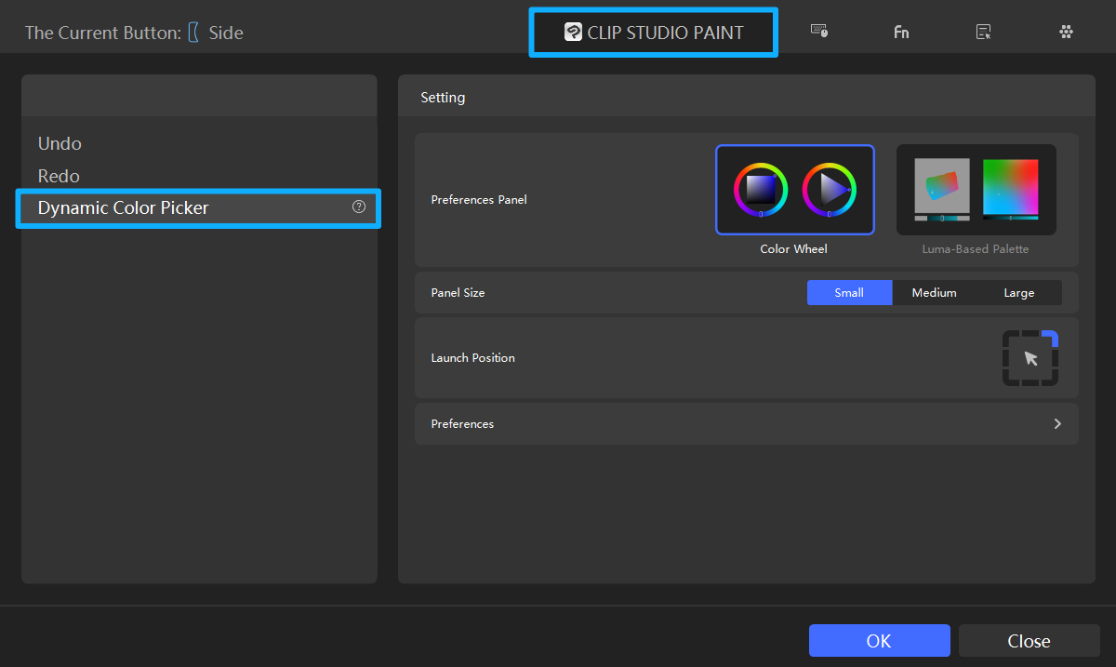Click the Fn keys configuration icon
1116x667 pixels.
901,31
